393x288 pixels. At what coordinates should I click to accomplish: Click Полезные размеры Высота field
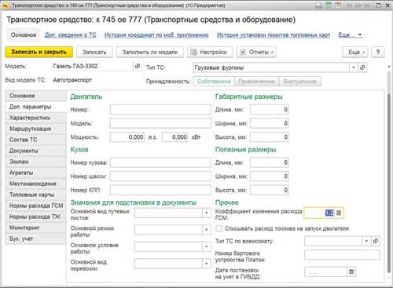(270, 190)
